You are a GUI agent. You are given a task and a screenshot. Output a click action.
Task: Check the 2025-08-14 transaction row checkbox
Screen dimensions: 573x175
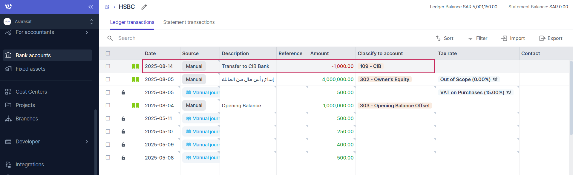click(108, 66)
